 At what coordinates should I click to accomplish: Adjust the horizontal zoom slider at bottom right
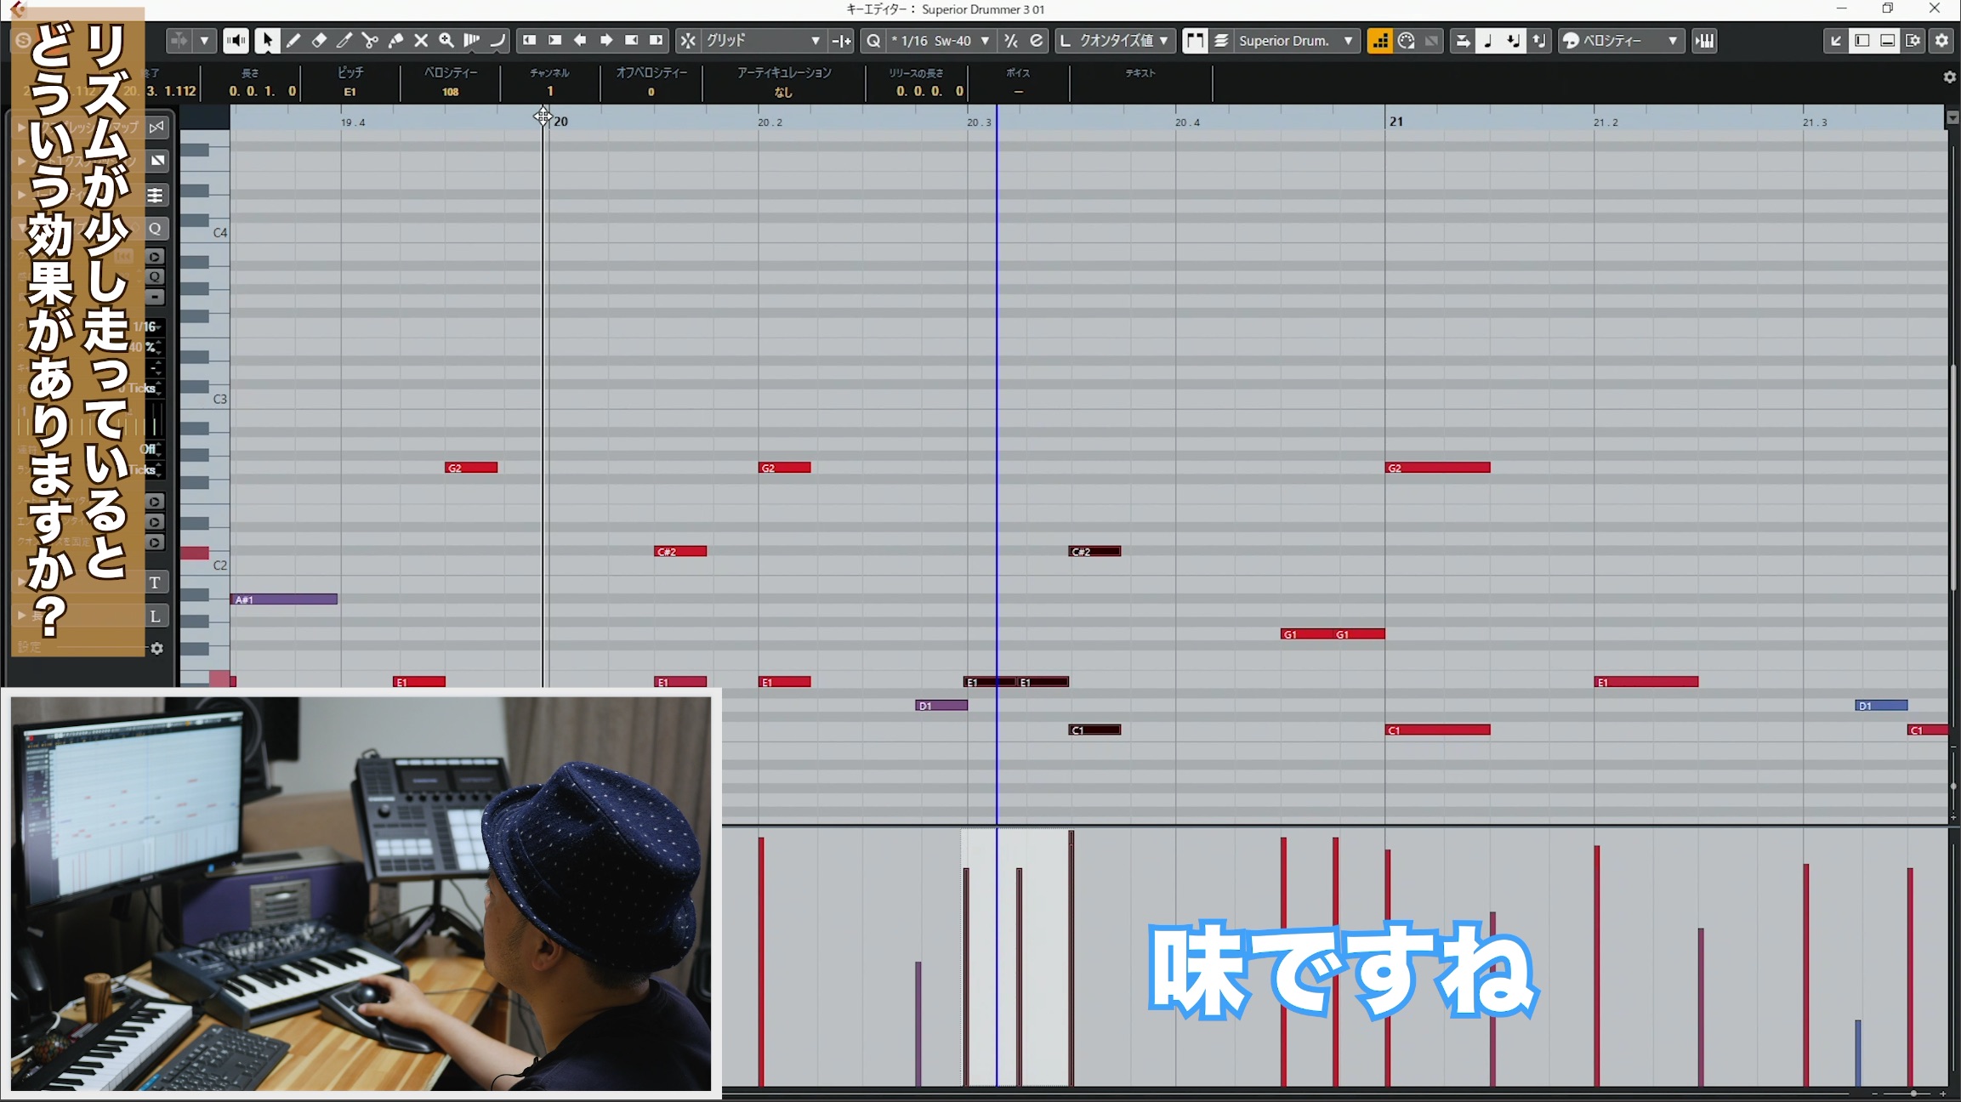1913,1093
